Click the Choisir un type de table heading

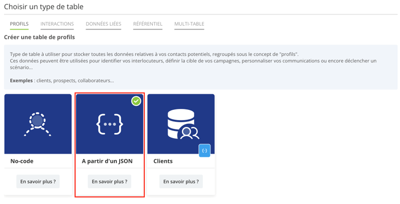[x=43, y=7]
